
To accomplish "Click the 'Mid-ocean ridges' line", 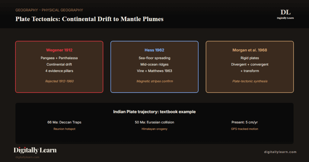I will (154, 64).
